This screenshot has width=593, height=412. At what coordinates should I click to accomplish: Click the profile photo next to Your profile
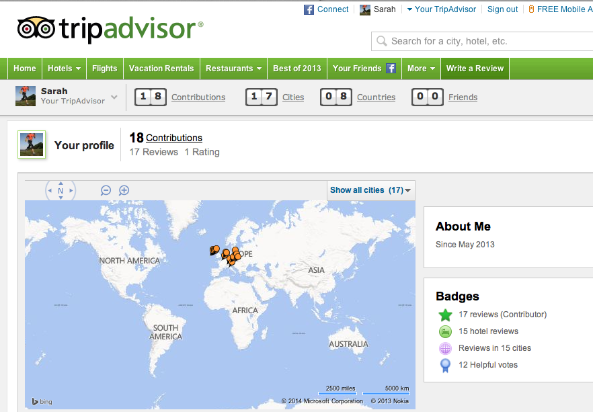(31, 145)
